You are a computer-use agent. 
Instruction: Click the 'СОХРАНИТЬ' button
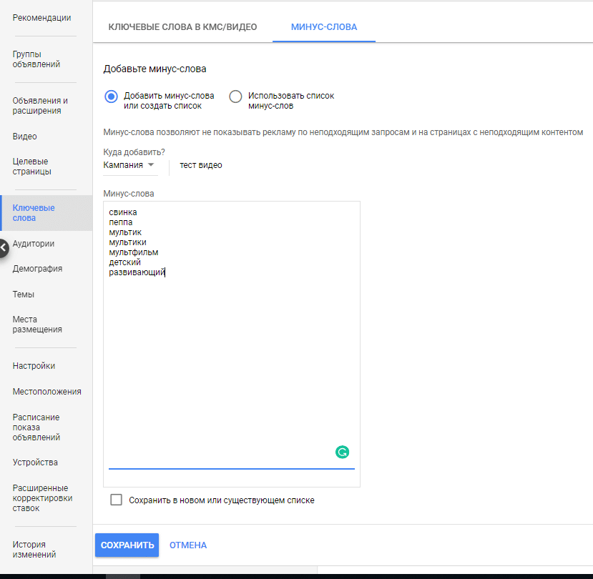point(127,545)
